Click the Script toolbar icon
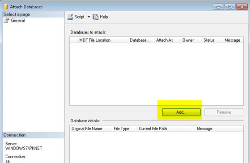The width and height of the screenshot is (250, 163). pos(70,17)
